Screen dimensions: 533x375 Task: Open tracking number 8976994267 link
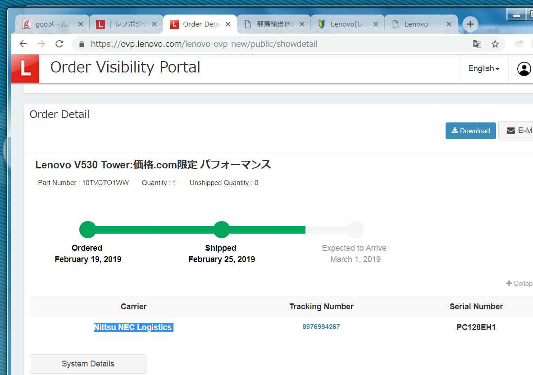pyautogui.click(x=321, y=327)
